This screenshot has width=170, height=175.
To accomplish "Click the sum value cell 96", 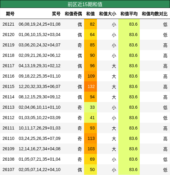I will pyautogui.click(x=91, y=66).
